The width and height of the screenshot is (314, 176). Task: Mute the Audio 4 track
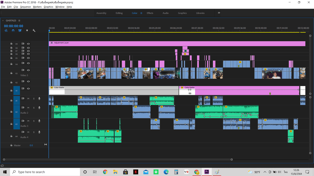(28, 132)
